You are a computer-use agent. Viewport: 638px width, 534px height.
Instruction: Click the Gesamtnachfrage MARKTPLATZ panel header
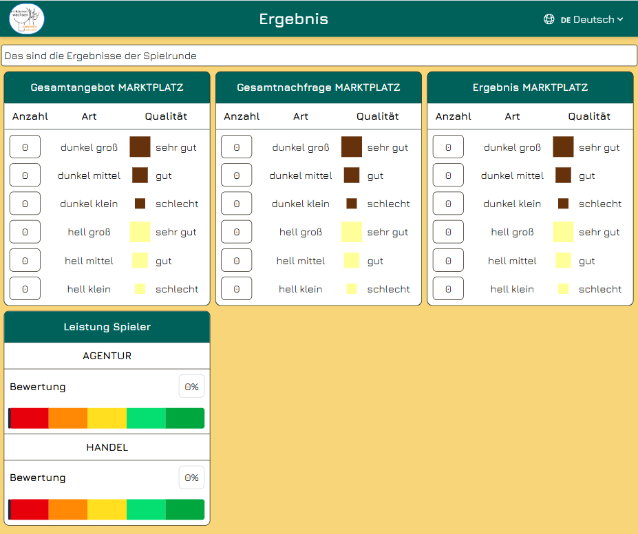(x=319, y=87)
